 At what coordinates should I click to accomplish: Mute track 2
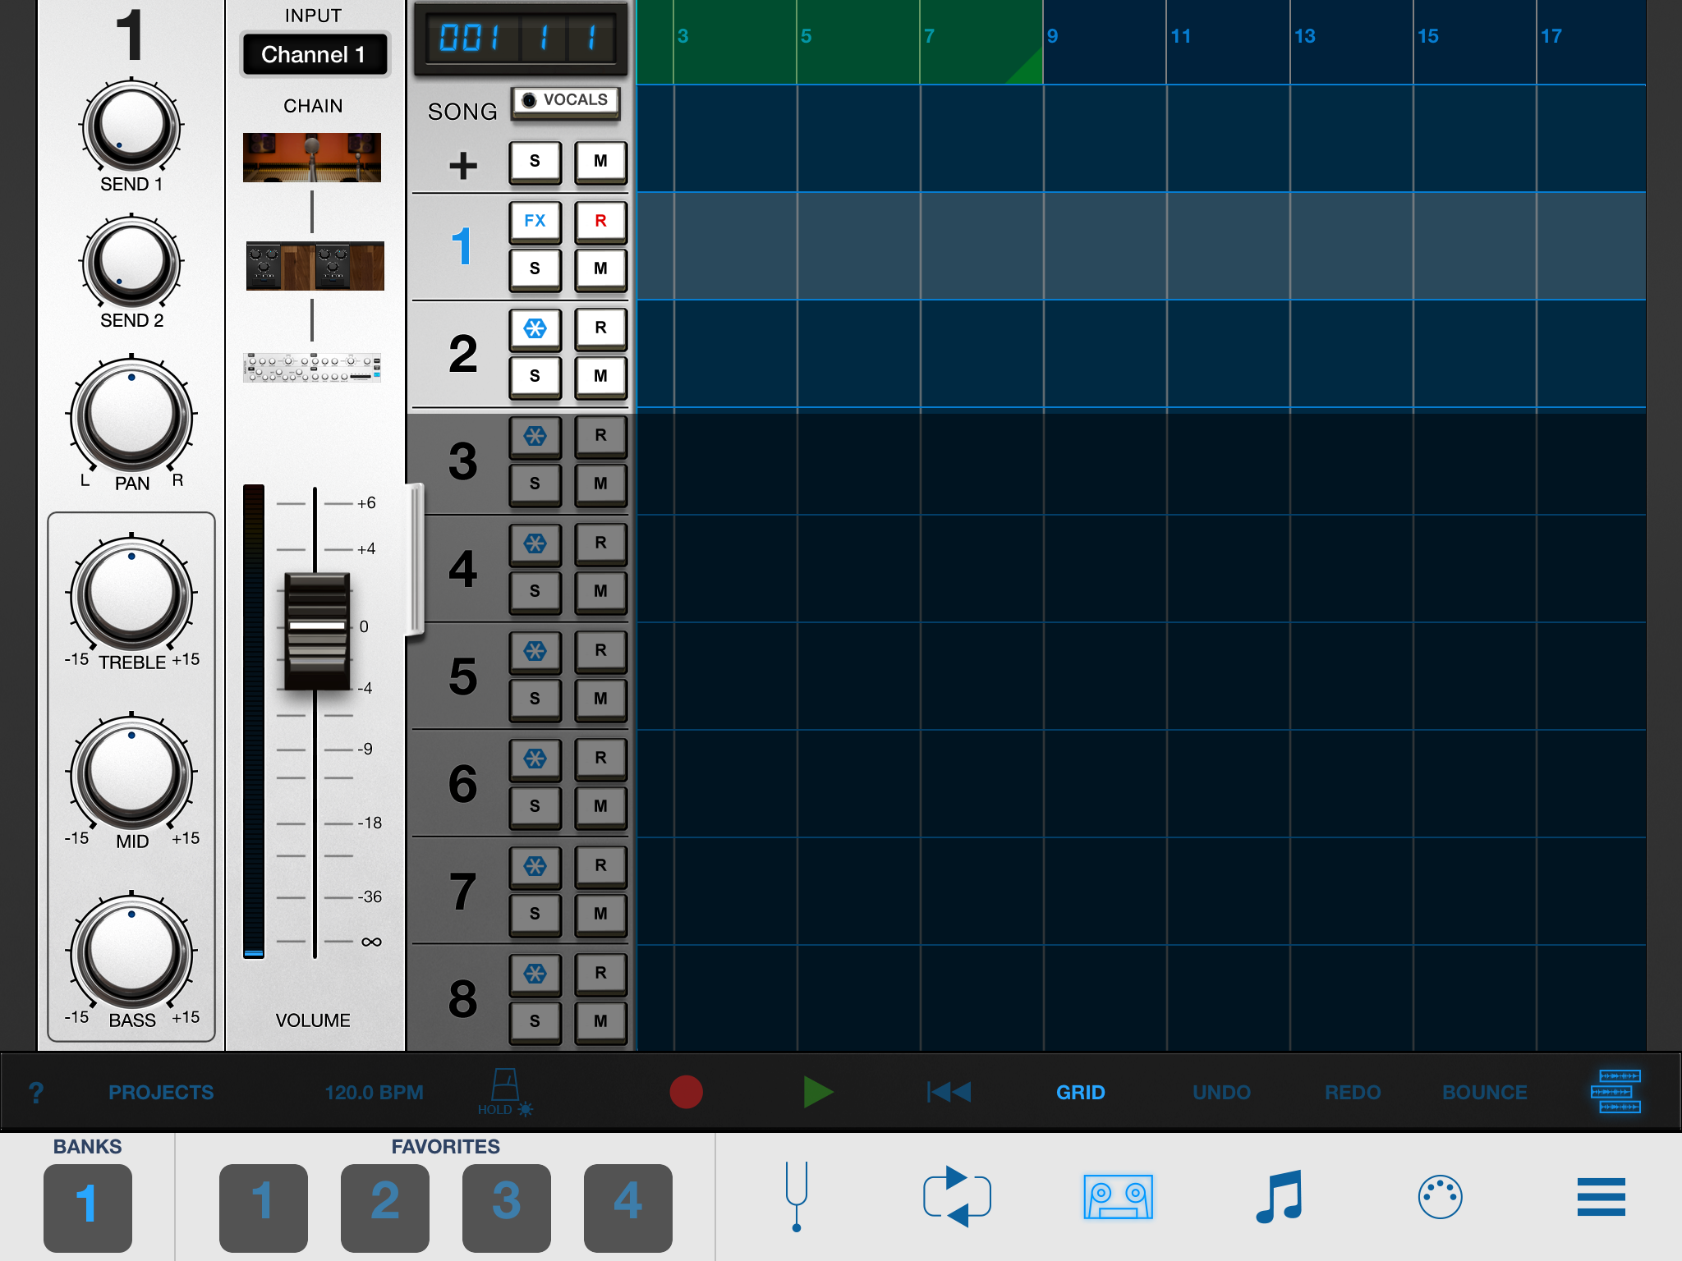pos(600,376)
